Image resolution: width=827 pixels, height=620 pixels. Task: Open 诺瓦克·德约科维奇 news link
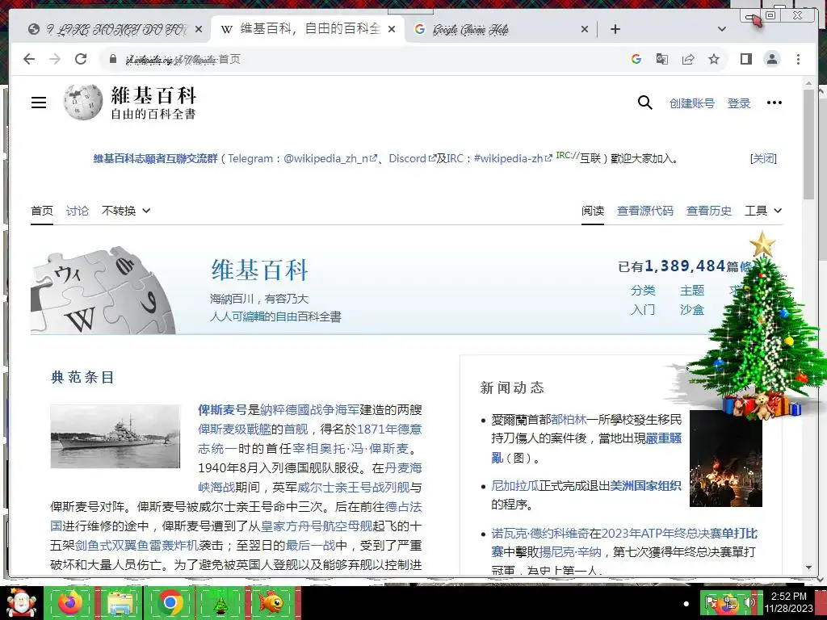pos(540,534)
